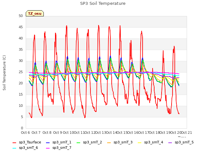This screenshot has width=206, height=154.
Task: Click the yellow sp3_smT_4 legend swatch
Action: pos(140,142)
